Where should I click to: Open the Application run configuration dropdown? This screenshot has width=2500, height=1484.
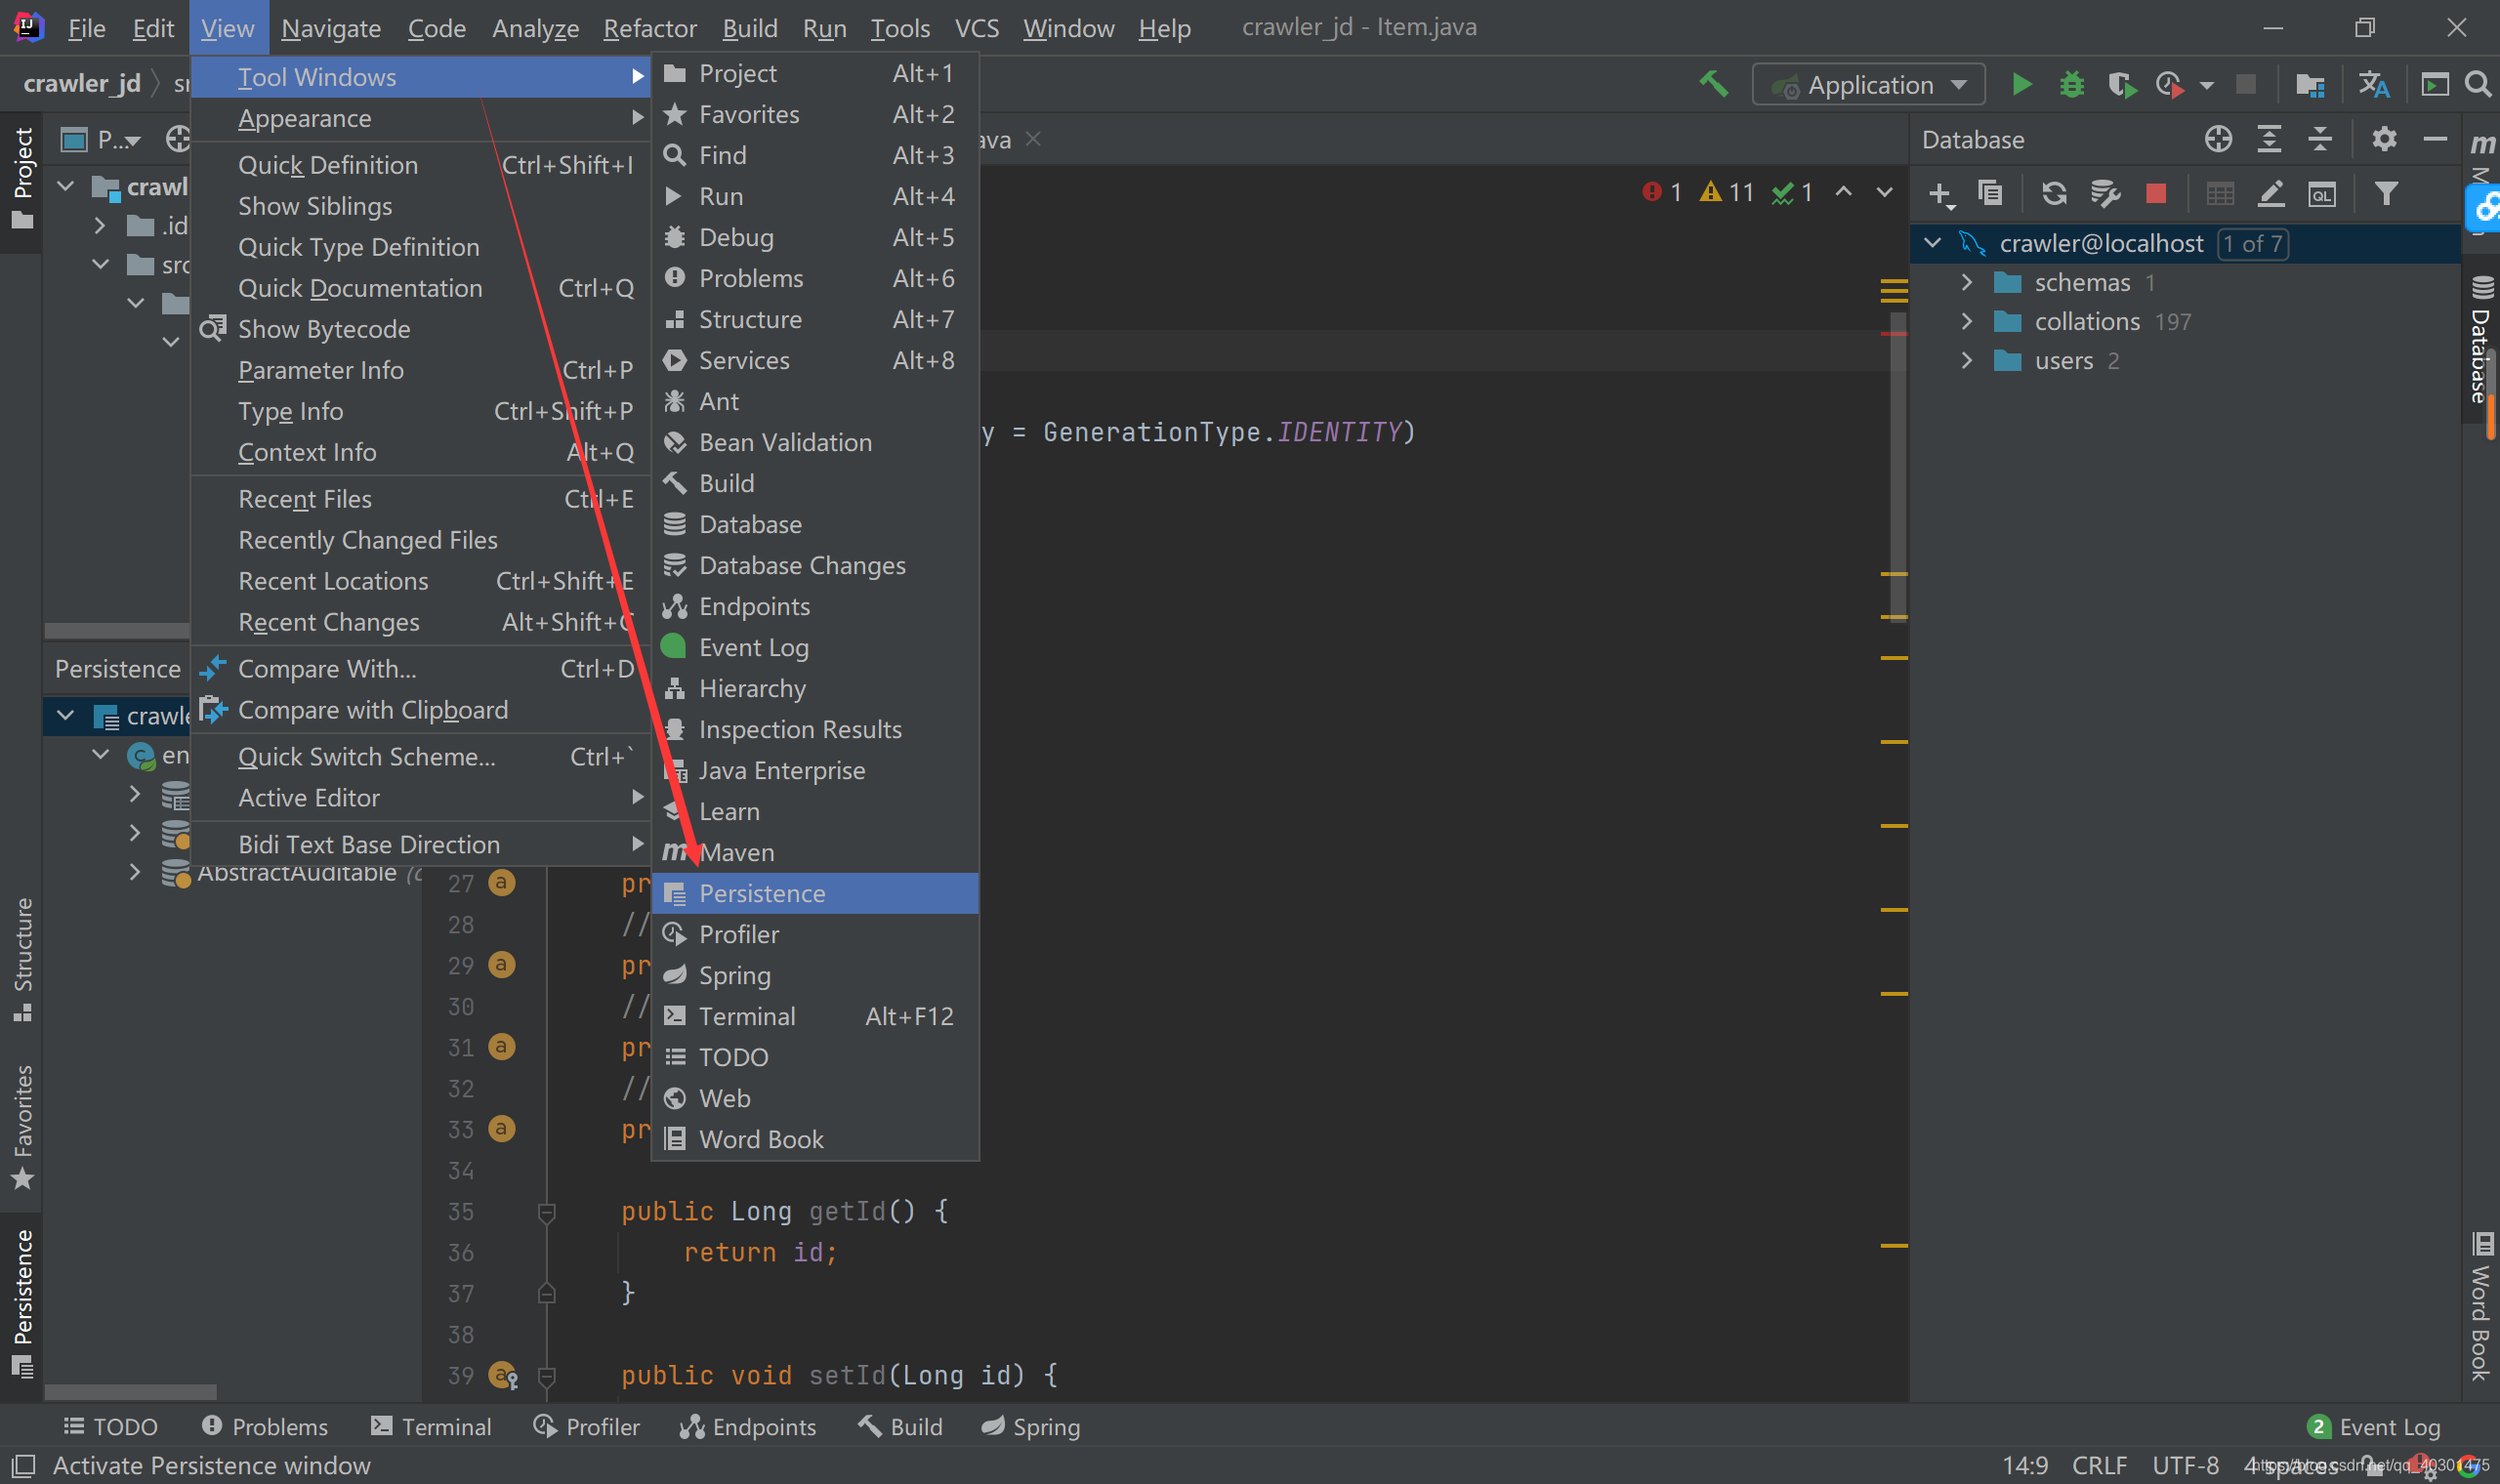(1868, 85)
